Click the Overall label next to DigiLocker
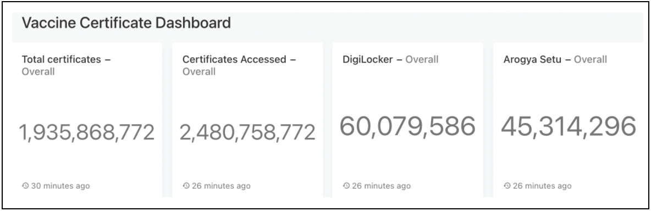 (422, 59)
